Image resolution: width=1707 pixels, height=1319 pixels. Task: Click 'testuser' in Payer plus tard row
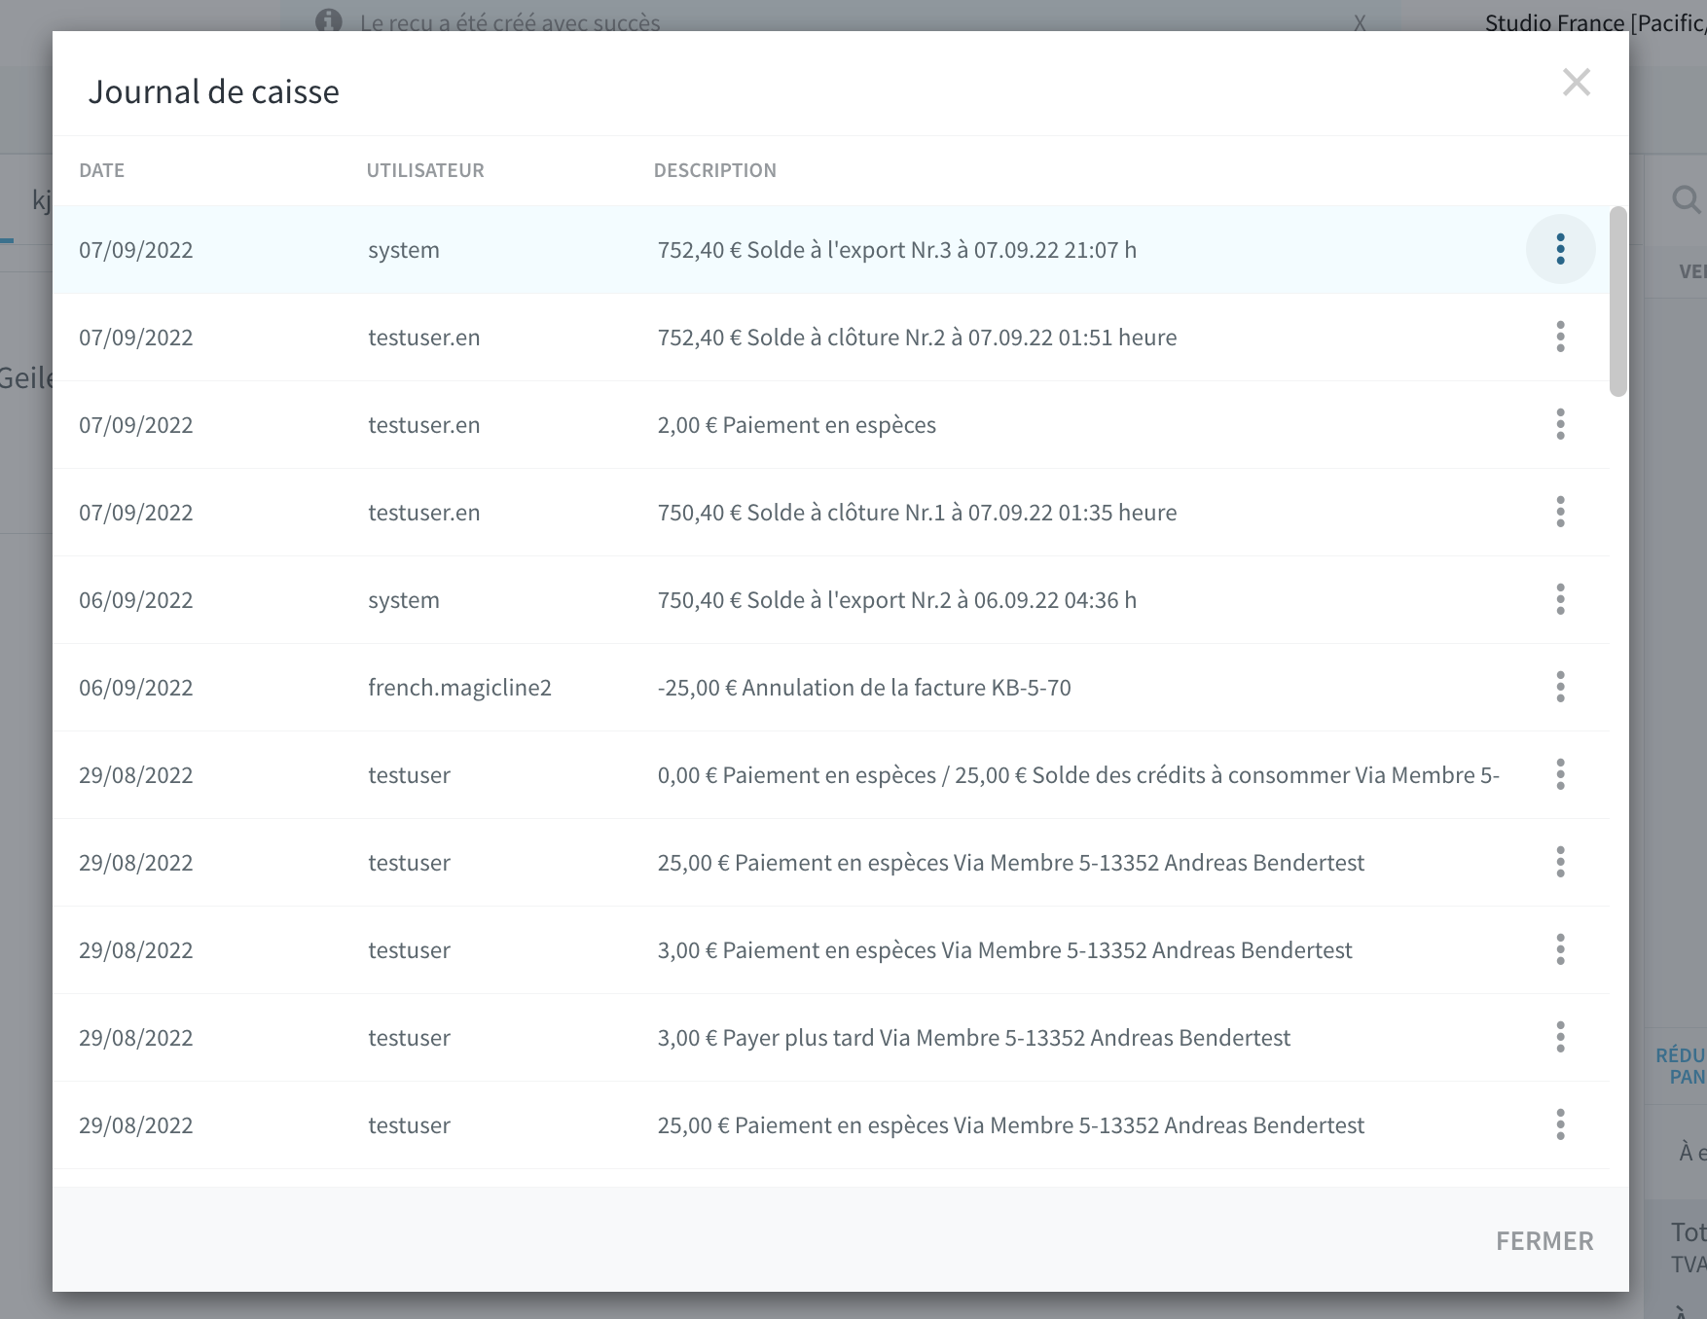coord(409,1038)
